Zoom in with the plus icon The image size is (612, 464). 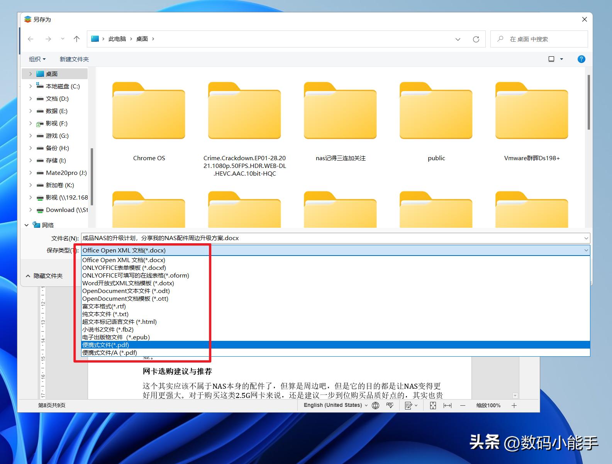[x=514, y=405]
